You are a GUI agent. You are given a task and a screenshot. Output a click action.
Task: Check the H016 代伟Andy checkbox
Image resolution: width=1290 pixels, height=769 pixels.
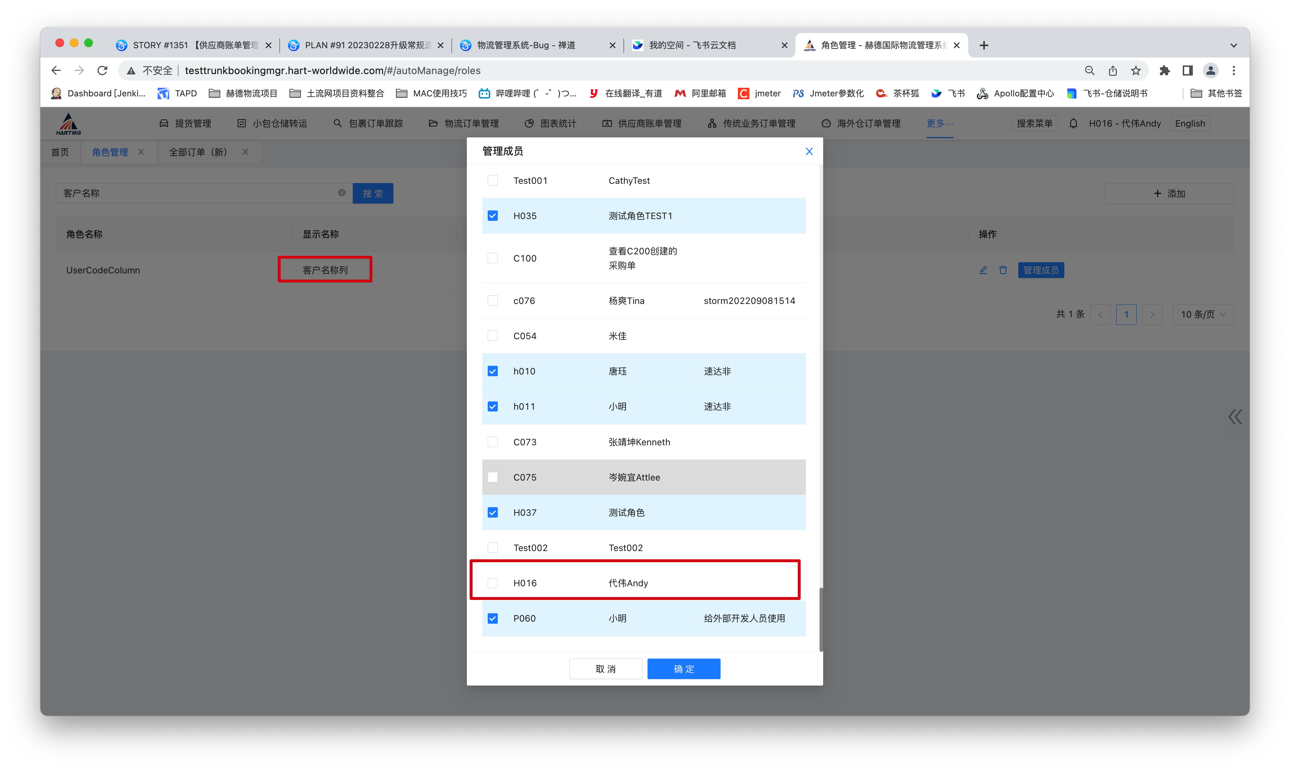tap(492, 582)
